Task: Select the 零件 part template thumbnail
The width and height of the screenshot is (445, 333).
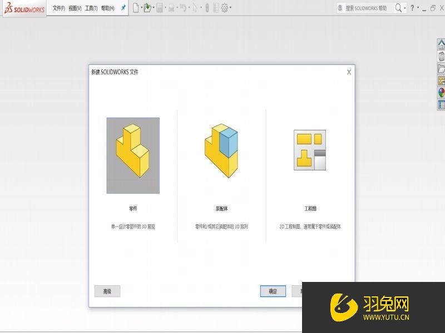Action: coord(133,155)
